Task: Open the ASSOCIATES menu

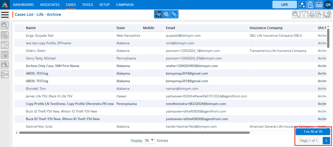Action: click(x=50, y=5)
